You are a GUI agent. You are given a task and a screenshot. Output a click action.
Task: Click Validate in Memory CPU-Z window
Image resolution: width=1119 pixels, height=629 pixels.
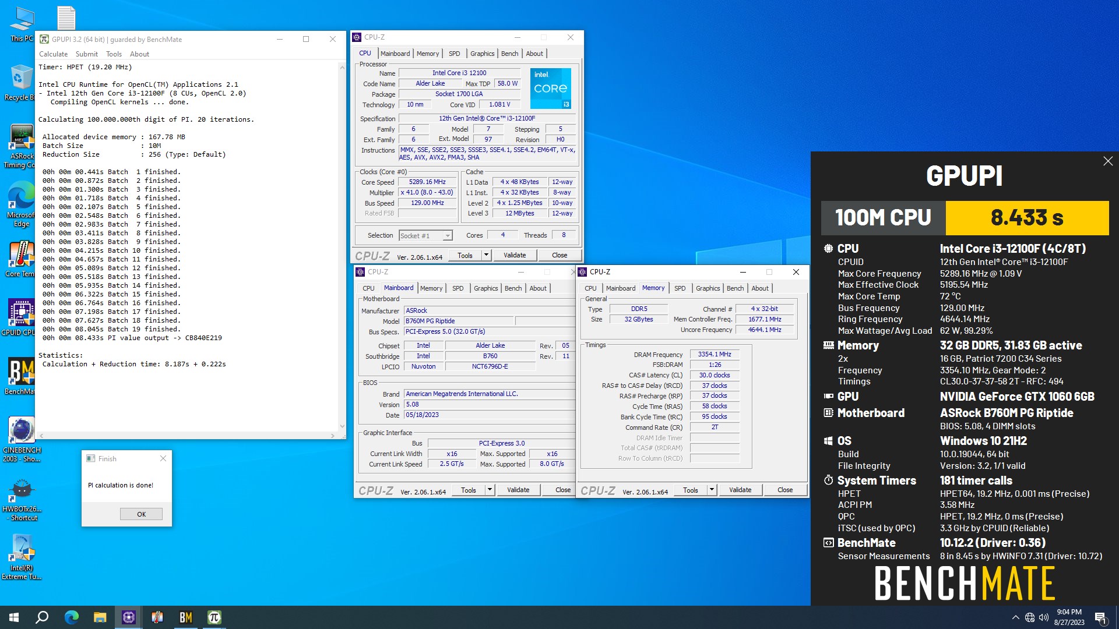click(740, 490)
